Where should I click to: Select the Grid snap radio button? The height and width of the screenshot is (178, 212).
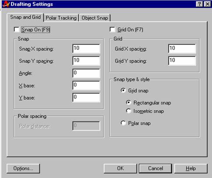click(123, 91)
